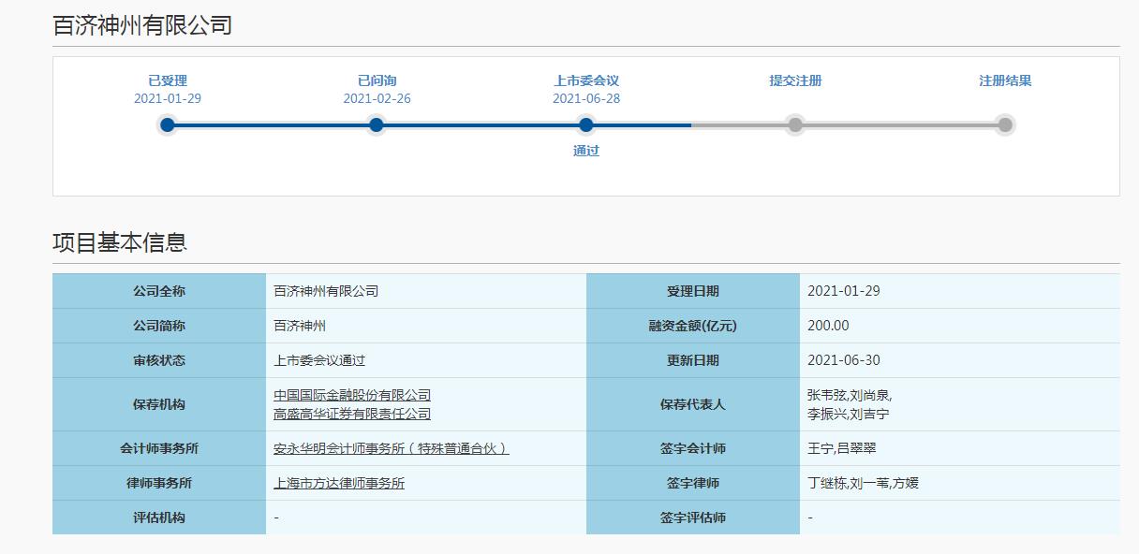The image size is (1139, 554).
Task: Click the 受理日期 header cell
Action: pyautogui.click(x=693, y=291)
